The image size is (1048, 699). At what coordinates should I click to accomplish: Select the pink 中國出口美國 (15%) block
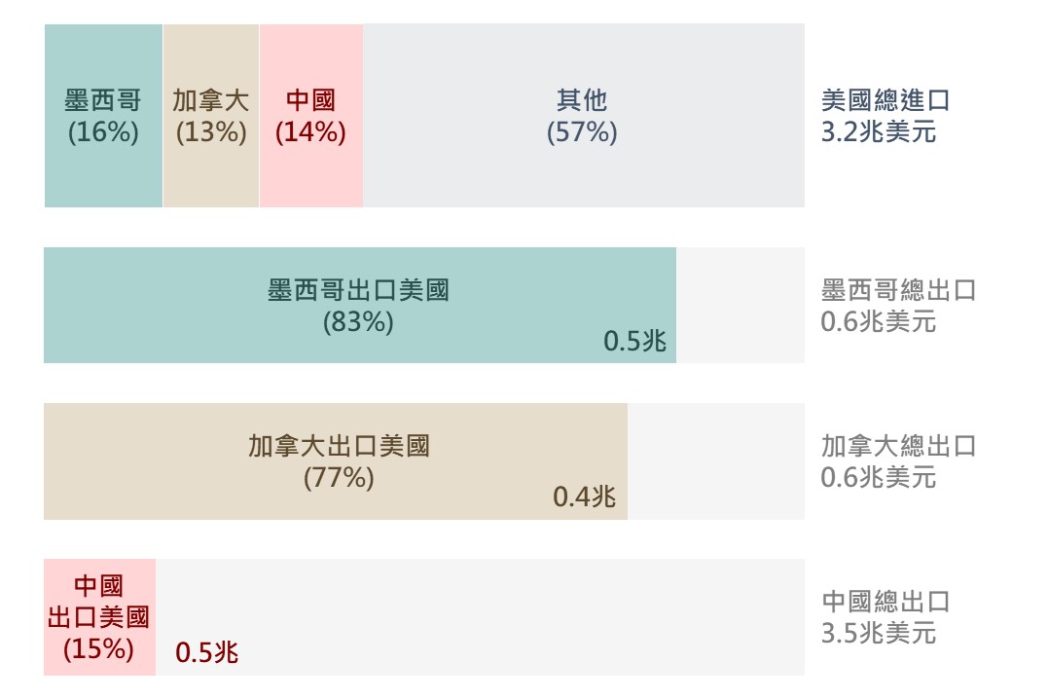[99, 617]
